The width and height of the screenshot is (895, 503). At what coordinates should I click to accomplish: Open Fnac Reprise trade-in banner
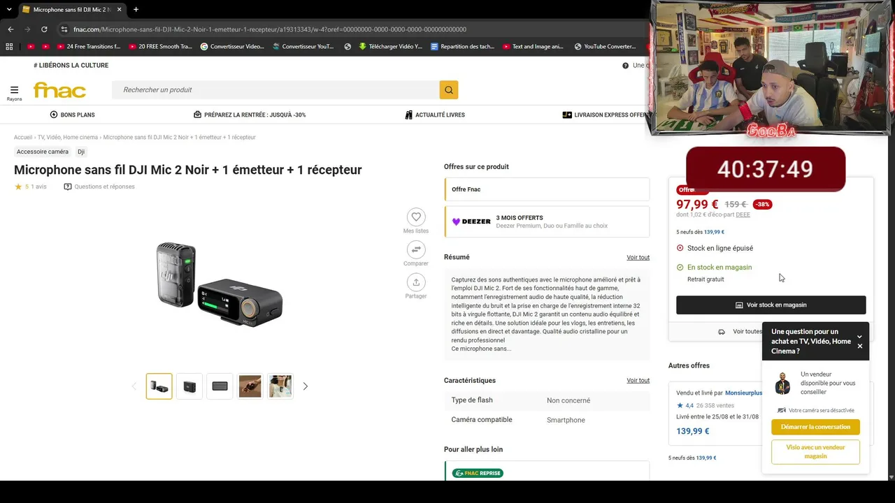(478, 473)
